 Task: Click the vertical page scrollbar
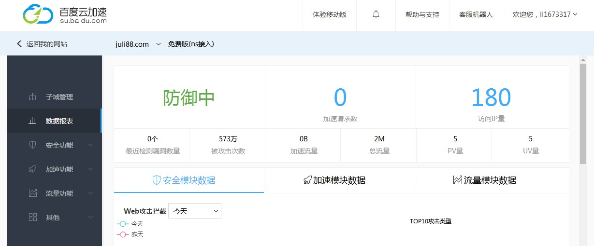pyautogui.click(x=583, y=116)
